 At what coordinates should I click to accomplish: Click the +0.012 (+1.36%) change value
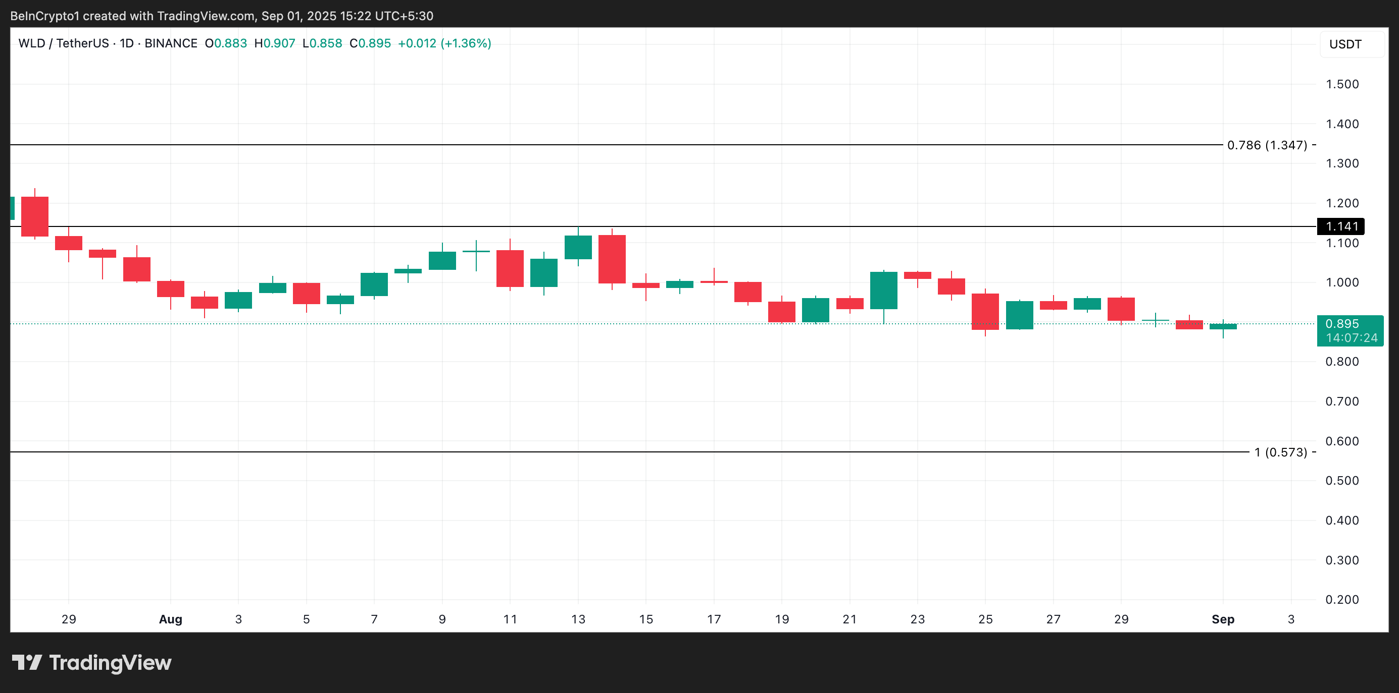tap(444, 43)
